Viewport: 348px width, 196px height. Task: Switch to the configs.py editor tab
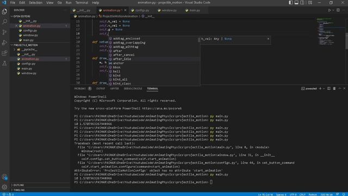141,10
